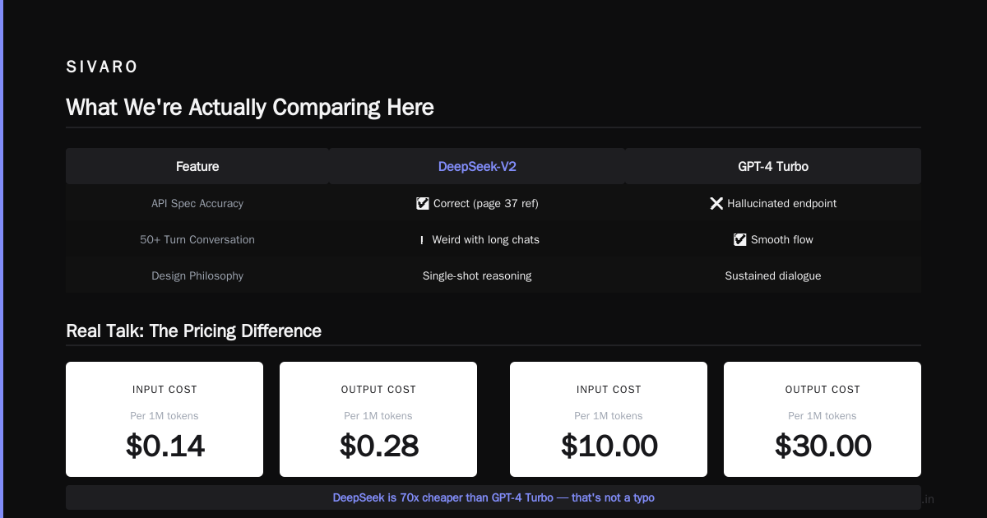The height and width of the screenshot is (518, 987).
Task: Click OUTPUT COST label on the $30.00 card
Action: pos(822,390)
